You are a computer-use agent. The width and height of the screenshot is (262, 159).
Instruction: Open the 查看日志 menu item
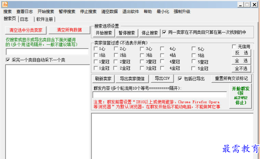coord(24,11)
